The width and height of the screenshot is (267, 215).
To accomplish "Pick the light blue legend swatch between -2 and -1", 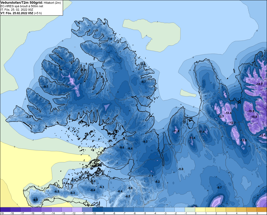I will [180, 210].
